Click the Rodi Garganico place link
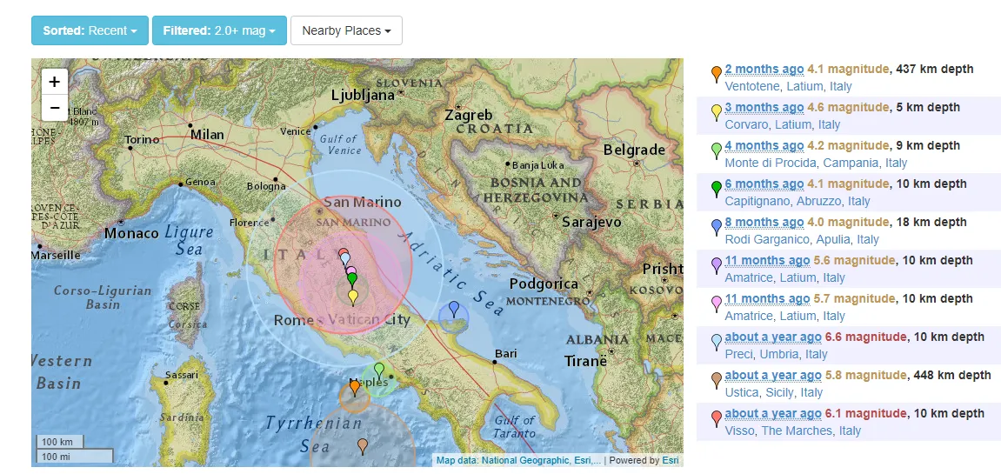This screenshot has width=1001, height=474. [769, 239]
